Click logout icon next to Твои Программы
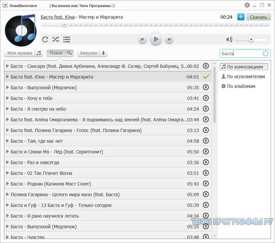This screenshot has width=275, height=243. pos(114,6)
